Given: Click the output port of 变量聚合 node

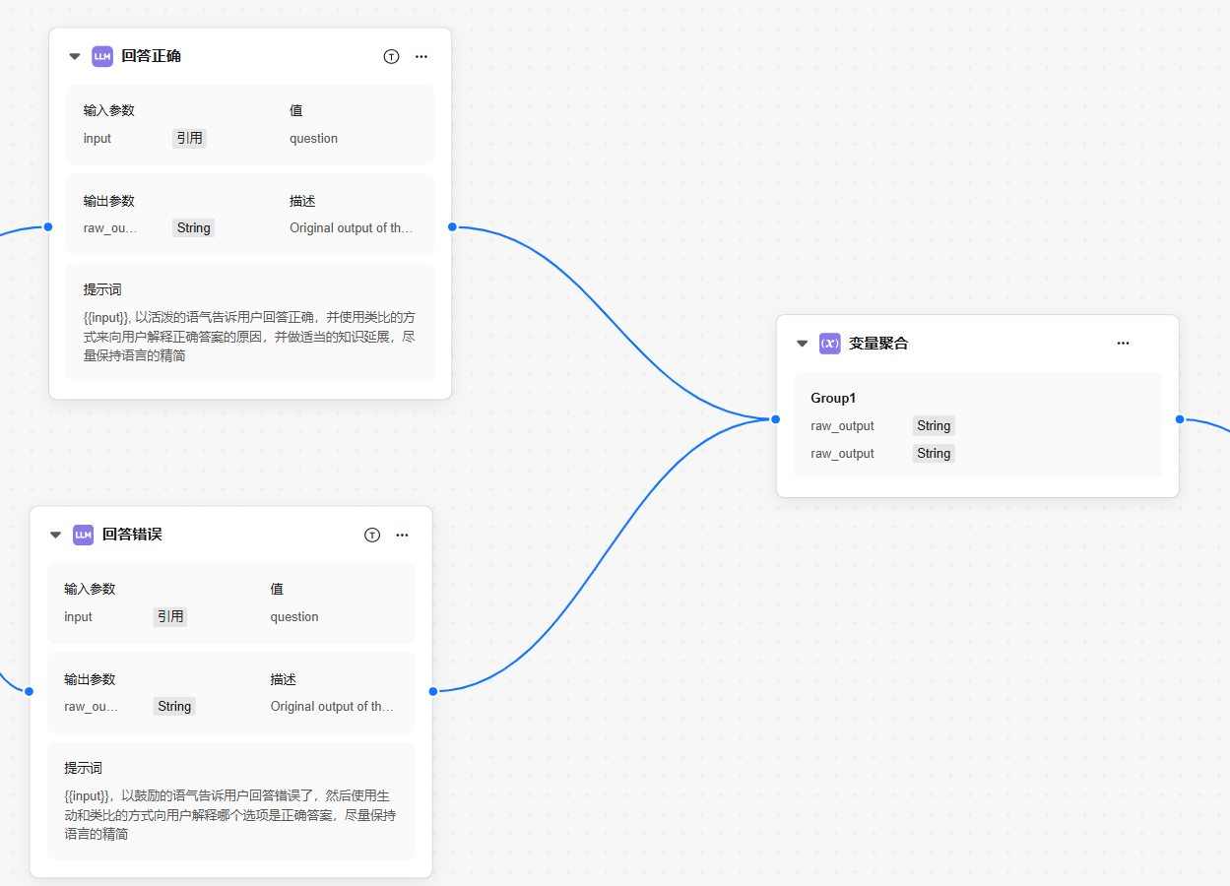Looking at the screenshot, I should [x=1180, y=419].
